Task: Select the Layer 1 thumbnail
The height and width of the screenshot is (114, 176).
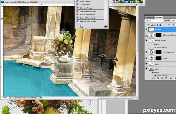Action: pos(151,69)
